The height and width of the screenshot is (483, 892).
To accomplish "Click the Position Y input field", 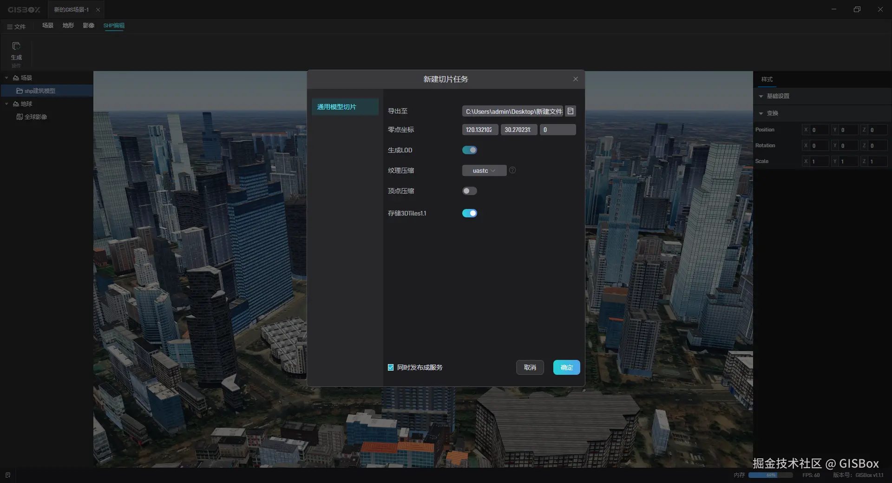I will pos(848,130).
